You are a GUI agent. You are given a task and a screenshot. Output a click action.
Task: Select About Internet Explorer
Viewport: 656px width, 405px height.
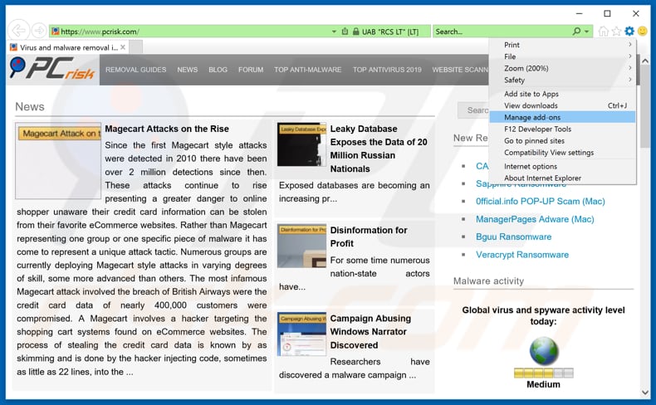563,178
